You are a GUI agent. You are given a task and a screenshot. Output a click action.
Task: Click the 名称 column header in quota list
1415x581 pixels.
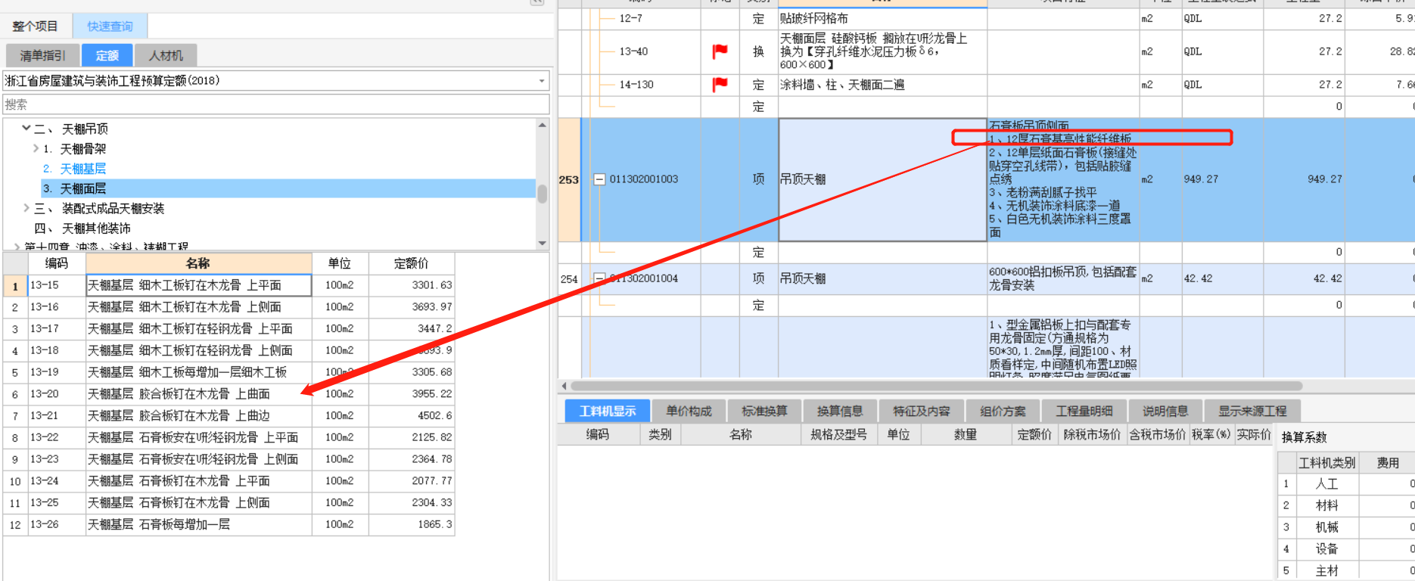coord(198,263)
